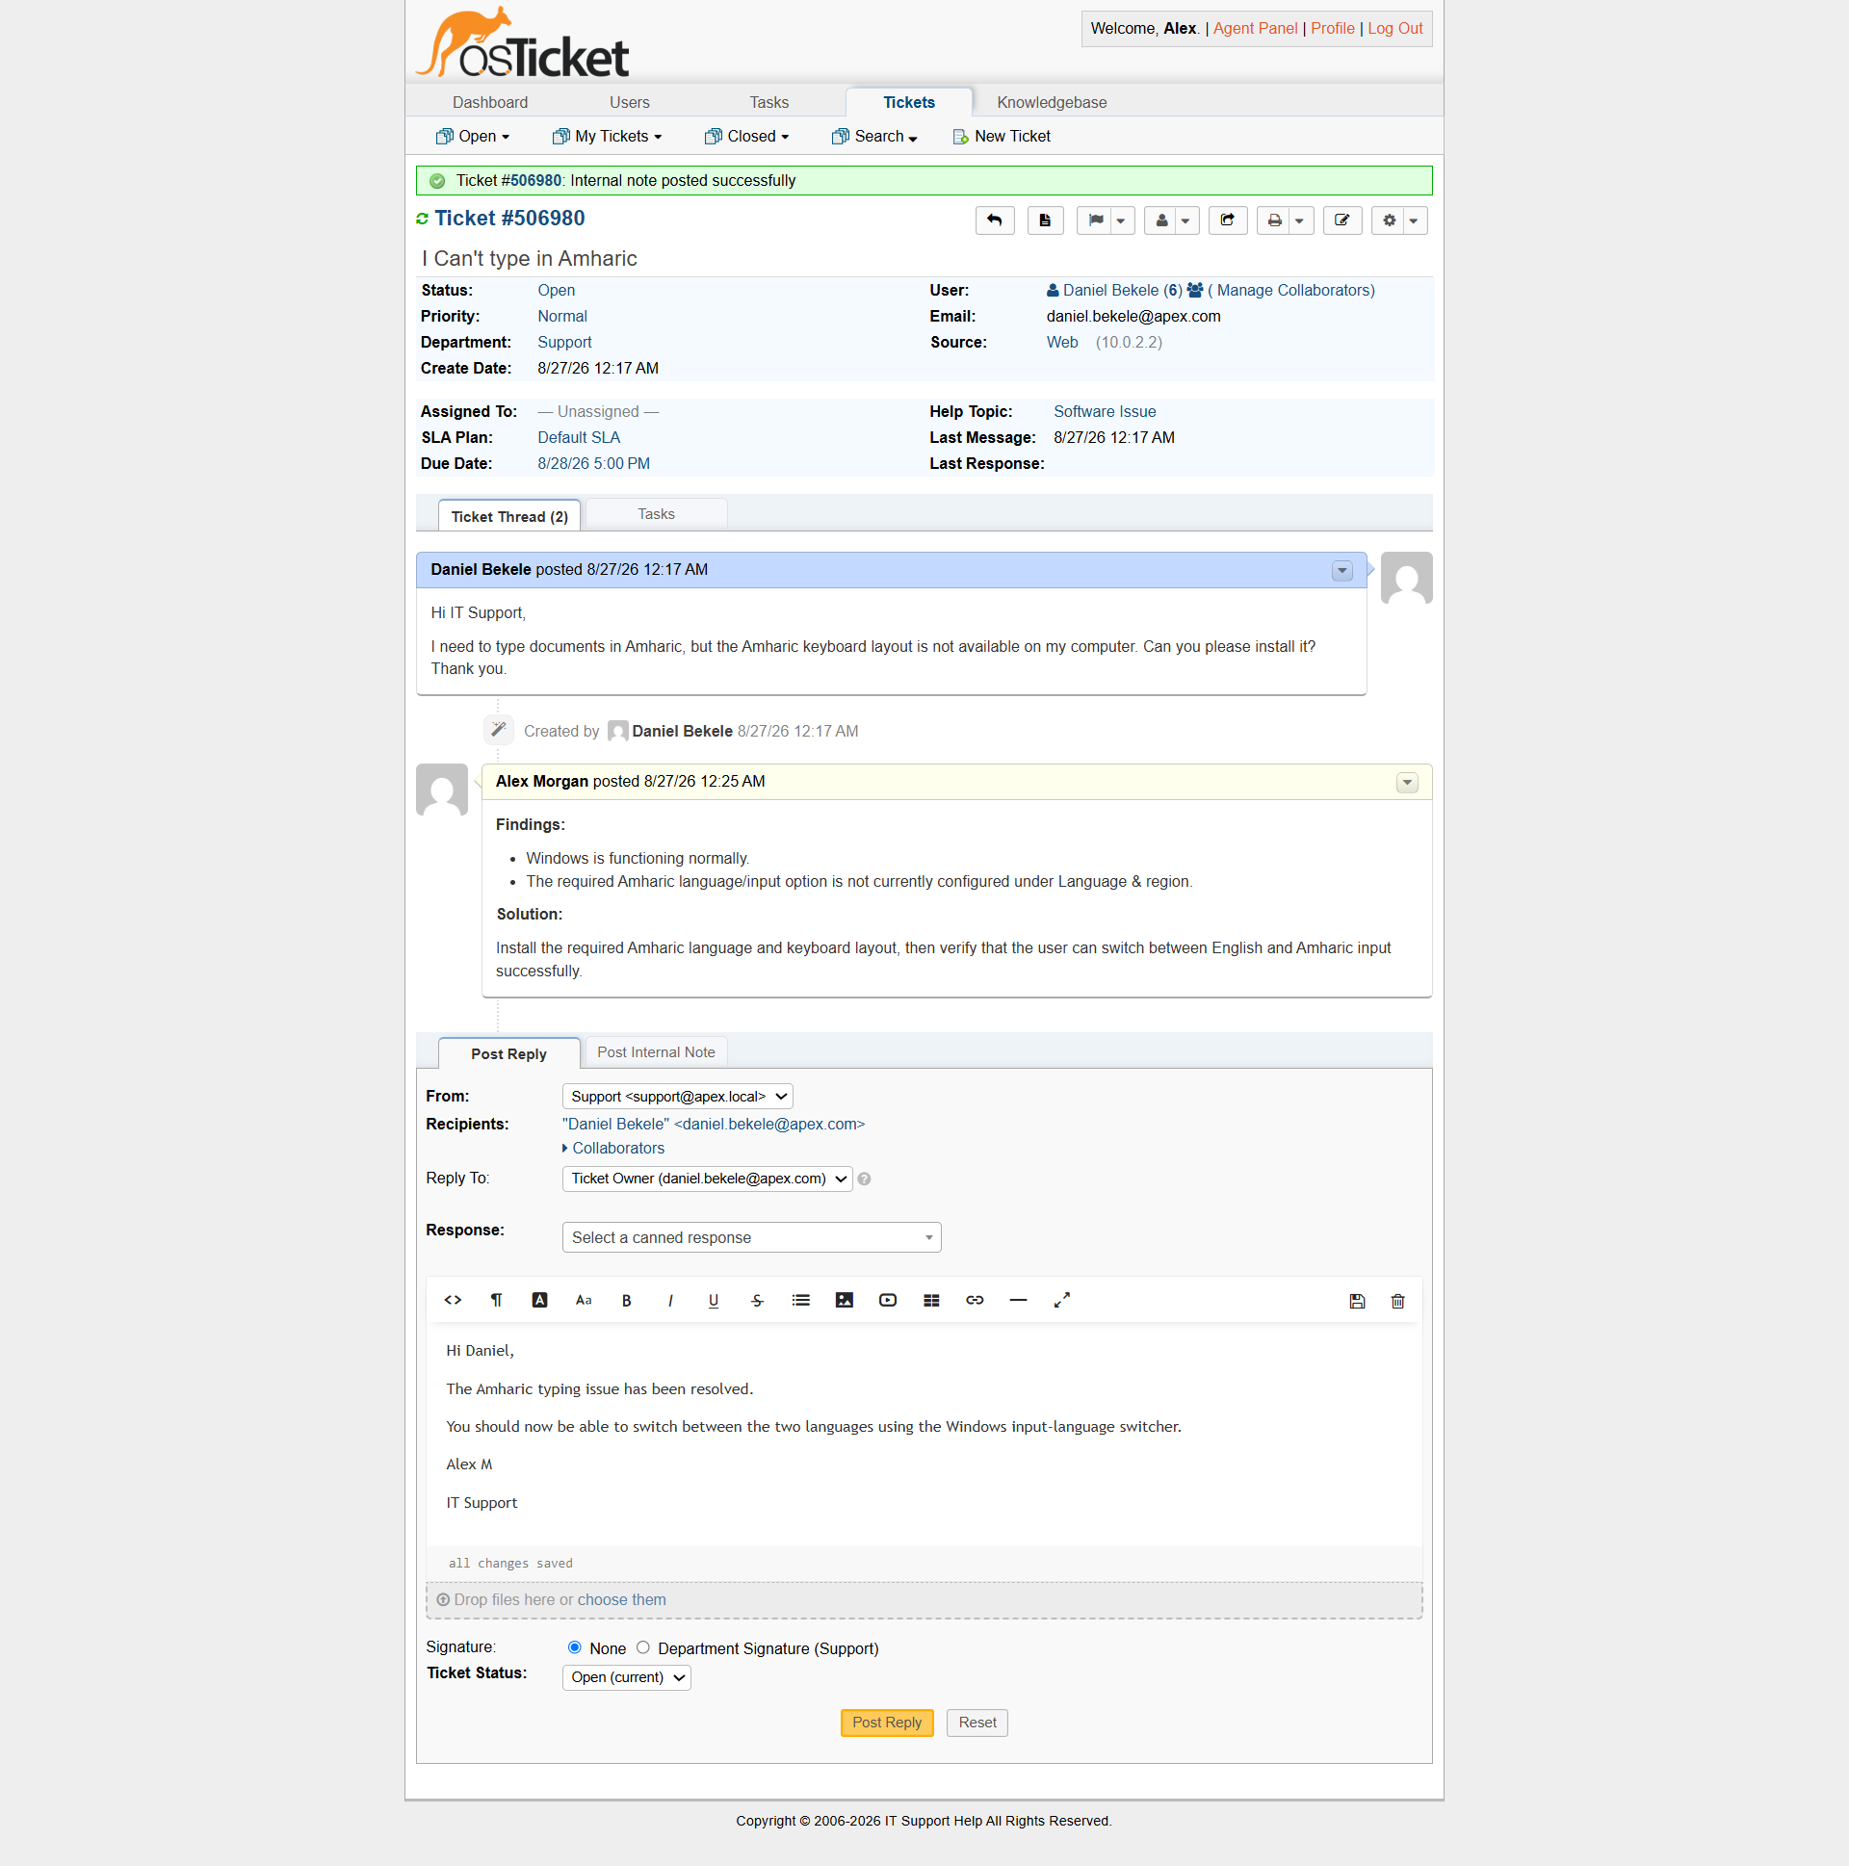The image size is (1849, 1866).
Task: Open the Users tab
Action: pyautogui.click(x=629, y=102)
